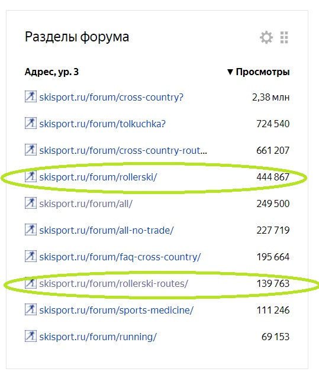Click the Разделы форума widget title
The image size is (319, 378).
click(77, 37)
